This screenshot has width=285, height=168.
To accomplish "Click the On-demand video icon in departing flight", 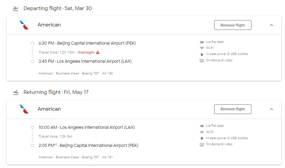I will coord(202,61).
